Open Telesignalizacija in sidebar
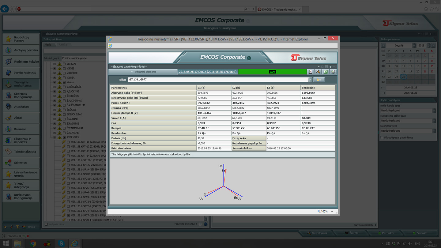The image size is (441, 248). tap(21, 152)
